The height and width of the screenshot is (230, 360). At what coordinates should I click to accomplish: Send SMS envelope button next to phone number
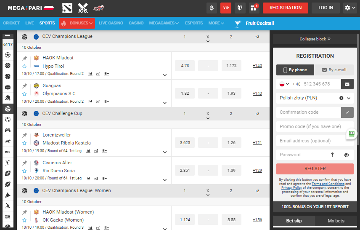click(347, 84)
